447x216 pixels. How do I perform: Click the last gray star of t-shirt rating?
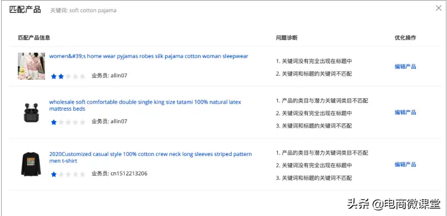click(x=83, y=174)
